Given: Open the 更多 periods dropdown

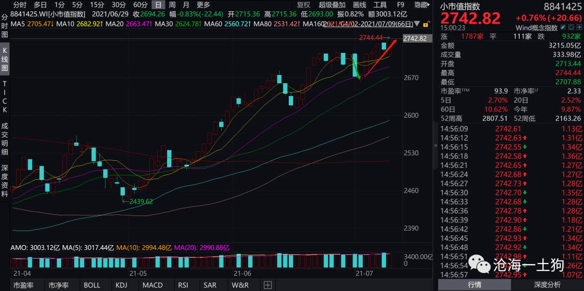Looking at the screenshot, I should pyautogui.click(x=203, y=5).
